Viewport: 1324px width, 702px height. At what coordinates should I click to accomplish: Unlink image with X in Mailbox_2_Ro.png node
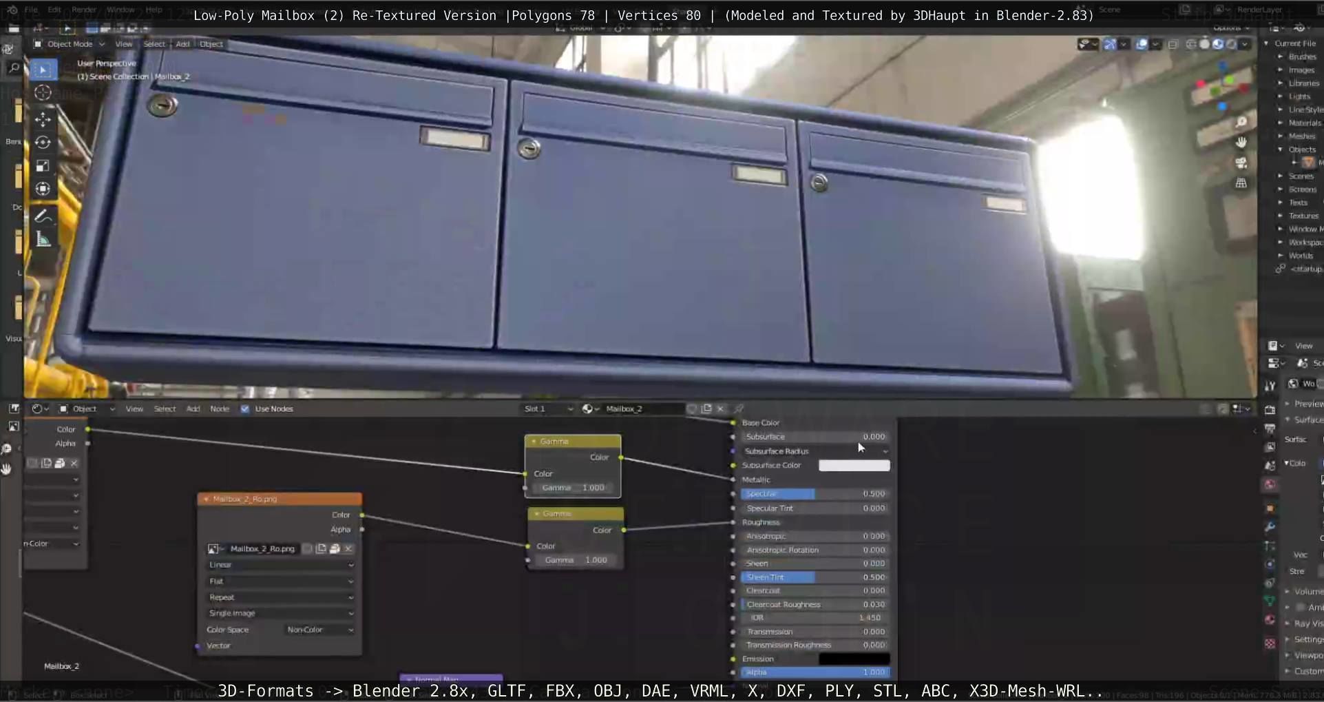point(348,548)
